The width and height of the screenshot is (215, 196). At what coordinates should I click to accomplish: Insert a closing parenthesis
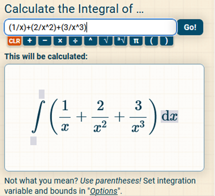pyautogui.click(x=167, y=41)
